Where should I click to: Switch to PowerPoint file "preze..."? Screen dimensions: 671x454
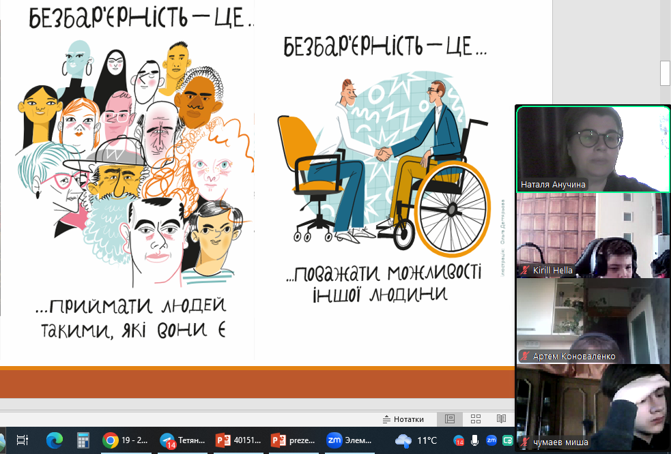click(294, 440)
